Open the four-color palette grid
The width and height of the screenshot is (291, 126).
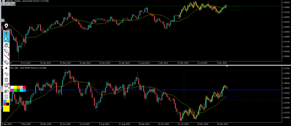coord(6,102)
